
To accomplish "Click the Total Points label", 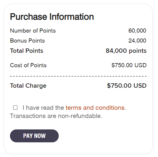I will tap(27, 50).
